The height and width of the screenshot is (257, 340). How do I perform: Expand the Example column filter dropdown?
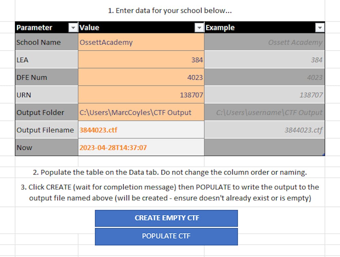click(320, 28)
